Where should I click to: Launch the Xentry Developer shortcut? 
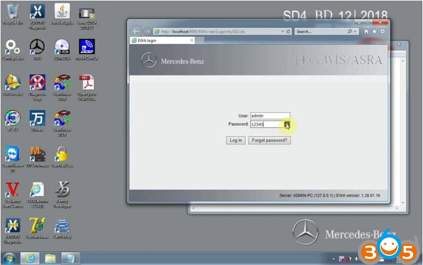click(62, 195)
